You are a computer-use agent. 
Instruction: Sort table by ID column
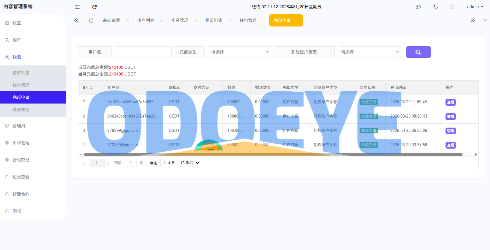[91, 88]
